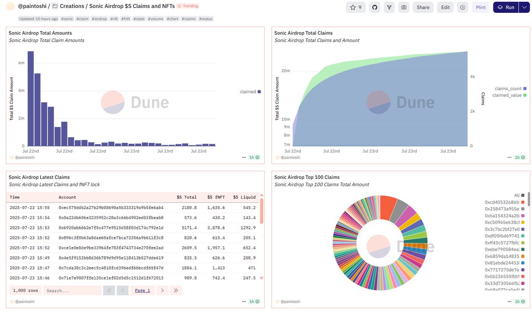Go to the previous table page
Image resolution: width=532 pixels, height=314 pixels.
[x=122, y=290]
